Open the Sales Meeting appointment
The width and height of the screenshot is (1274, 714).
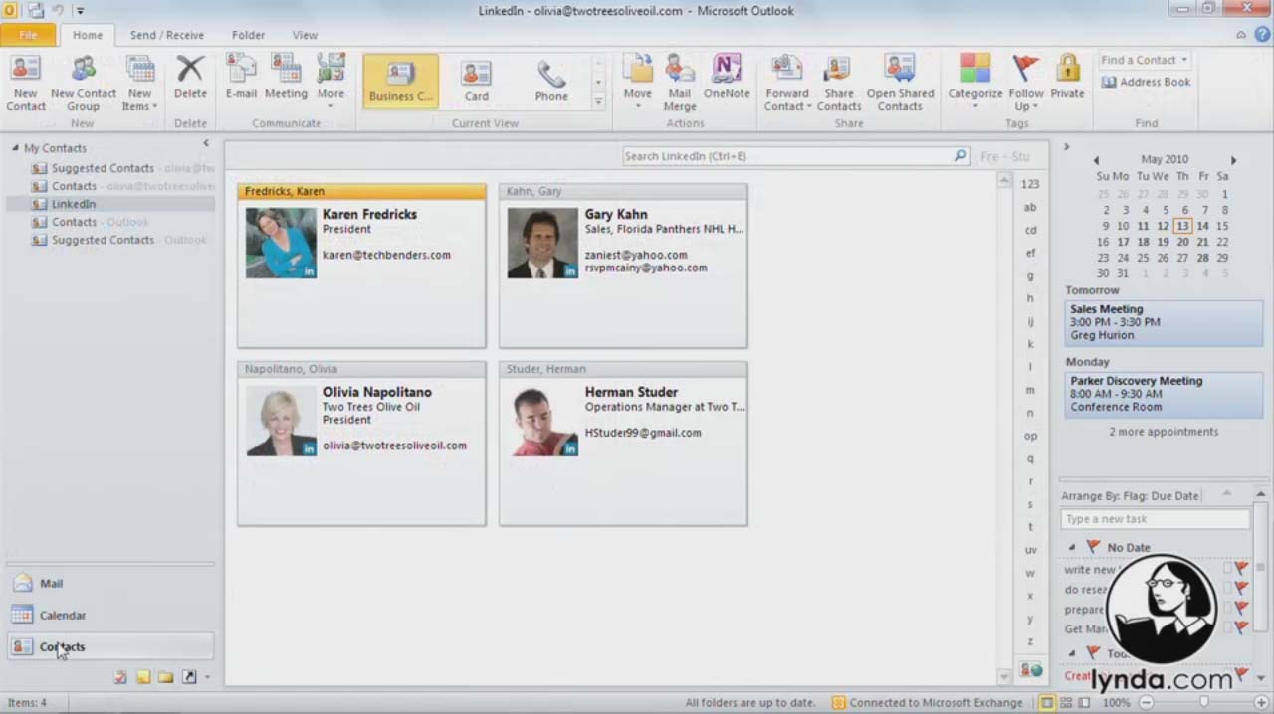[x=1163, y=322]
